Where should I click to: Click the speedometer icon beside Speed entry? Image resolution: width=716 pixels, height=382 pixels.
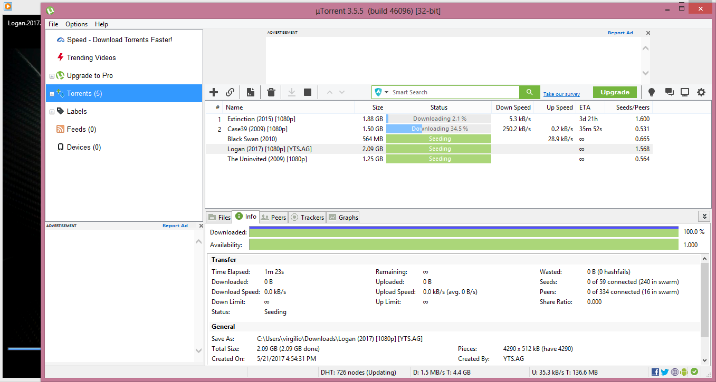(60, 40)
